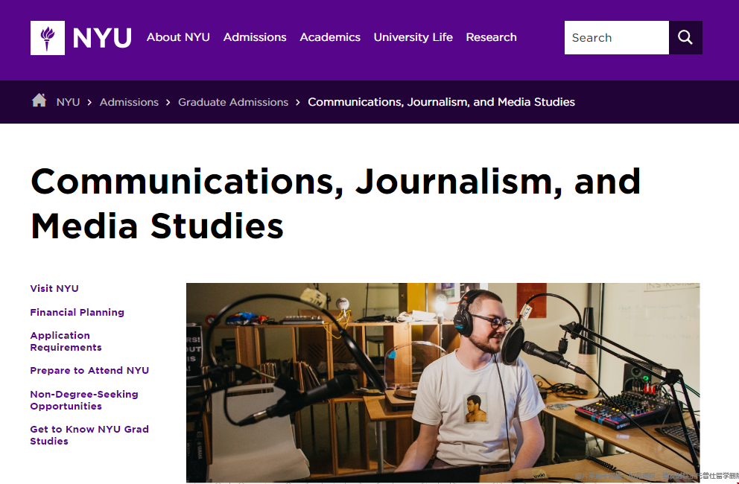Open the University Life menu
Viewport: 739px width, 484px height.
point(413,37)
